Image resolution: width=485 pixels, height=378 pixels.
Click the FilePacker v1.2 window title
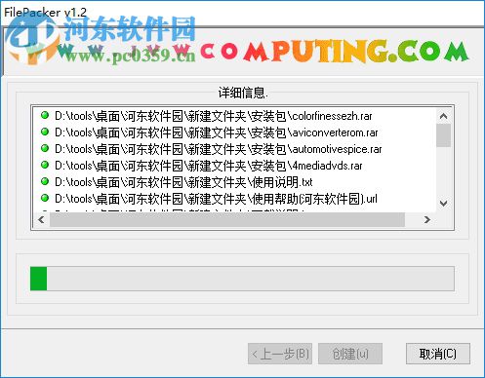(45, 13)
